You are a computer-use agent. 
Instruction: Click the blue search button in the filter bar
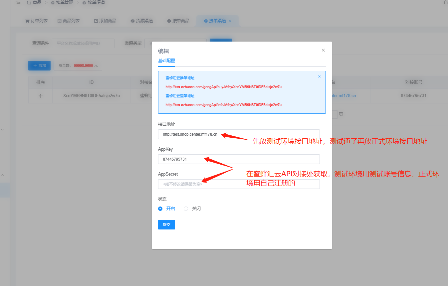coord(221,40)
